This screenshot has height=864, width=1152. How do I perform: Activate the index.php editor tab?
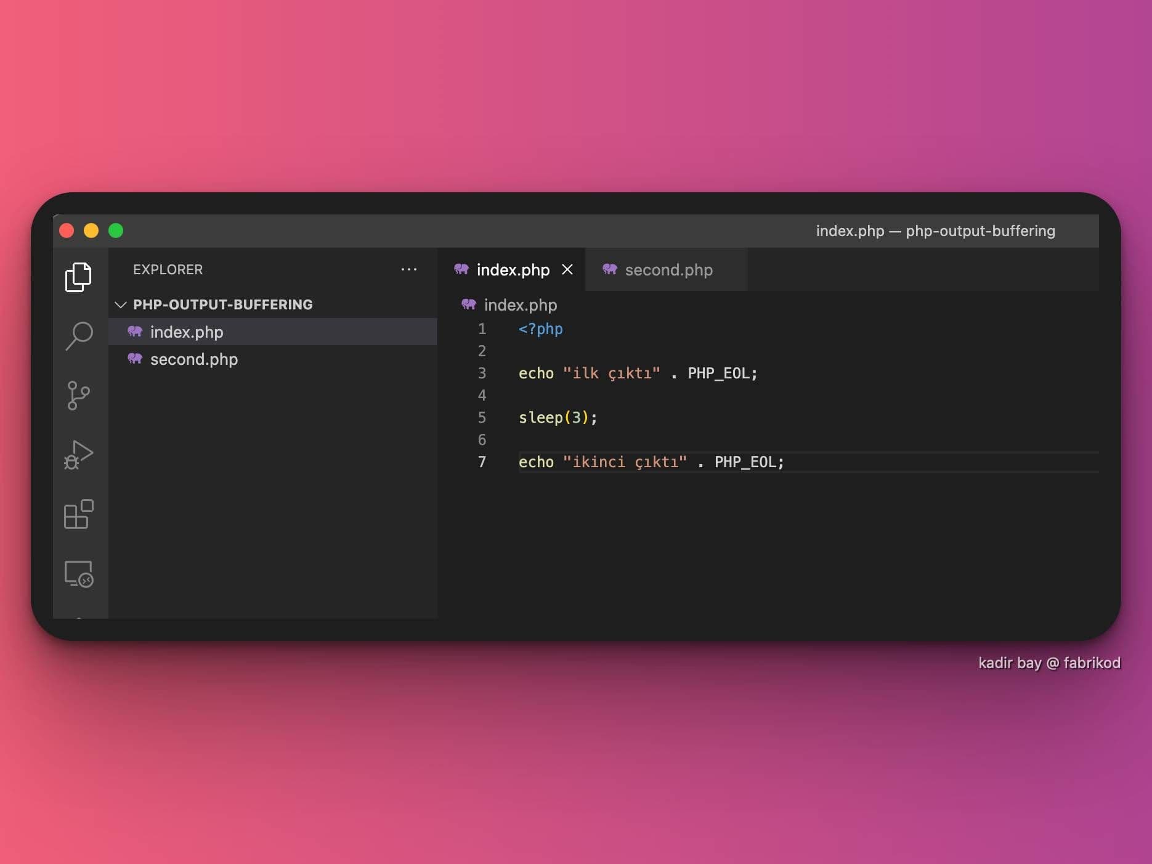point(513,270)
